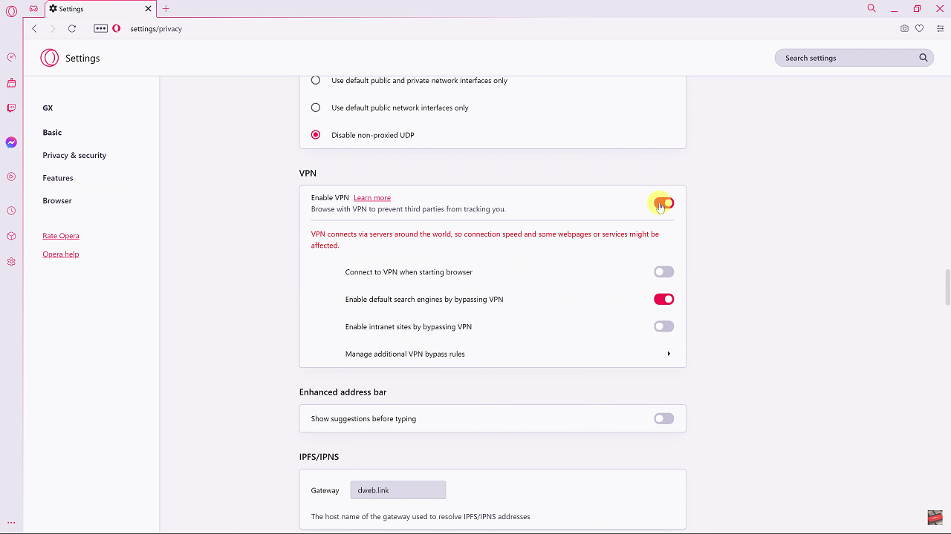Enable Connect to VPN when starting browser
Viewport: 951px width, 534px height.
pos(663,272)
